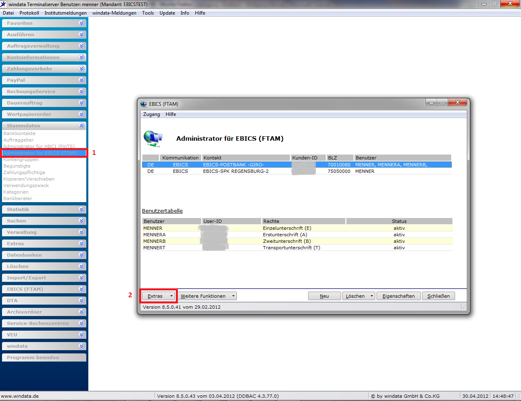The height and width of the screenshot is (401, 521).
Task: Expand the Zahlungsverkehr sidebar section
Action: (44, 69)
